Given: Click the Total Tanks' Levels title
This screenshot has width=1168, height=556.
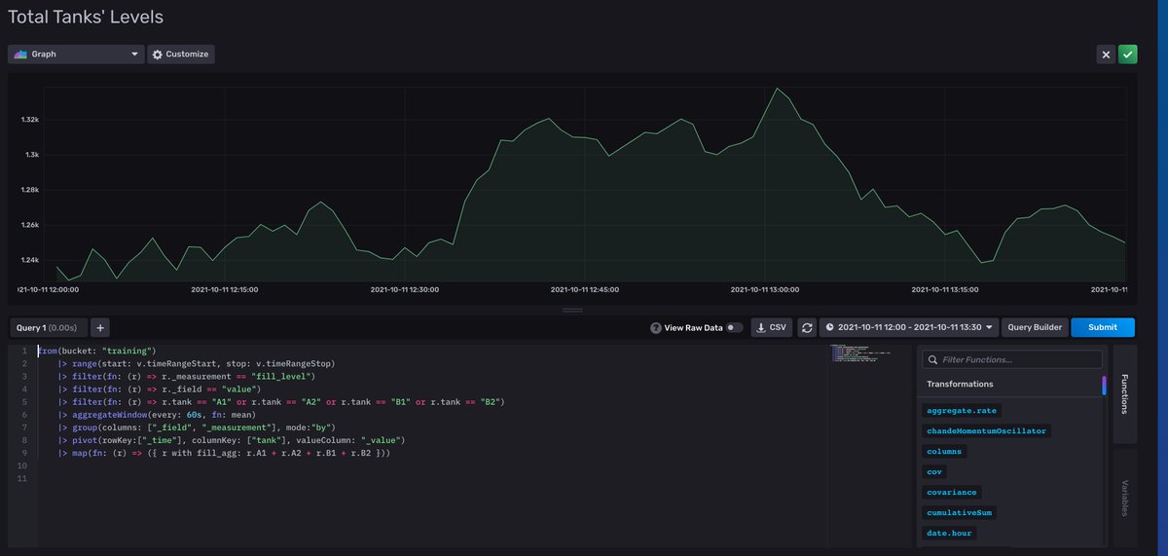Looking at the screenshot, I should tap(86, 17).
